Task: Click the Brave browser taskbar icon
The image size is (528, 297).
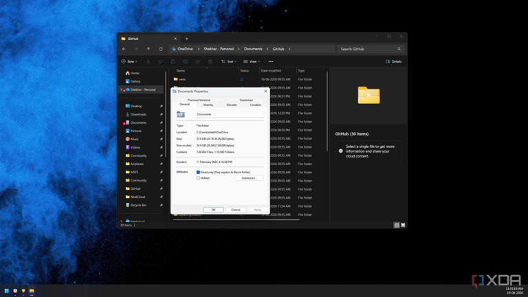Action: tap(23, 291)
